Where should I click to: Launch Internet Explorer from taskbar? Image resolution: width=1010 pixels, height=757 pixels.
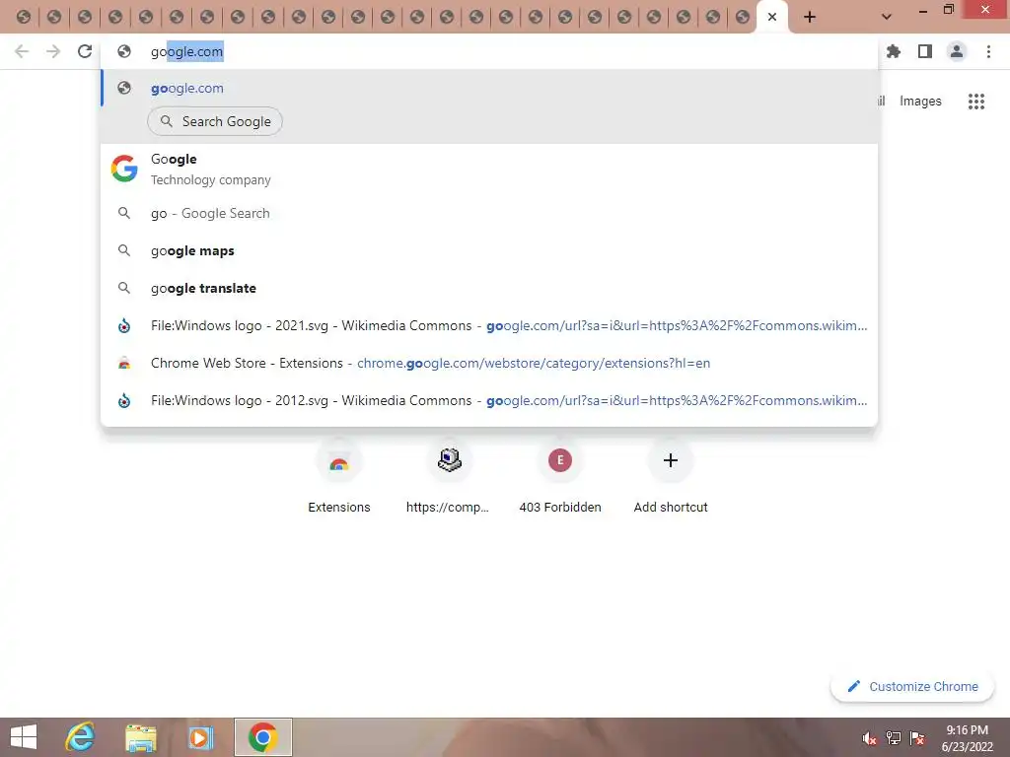click(x=81, y=737)
